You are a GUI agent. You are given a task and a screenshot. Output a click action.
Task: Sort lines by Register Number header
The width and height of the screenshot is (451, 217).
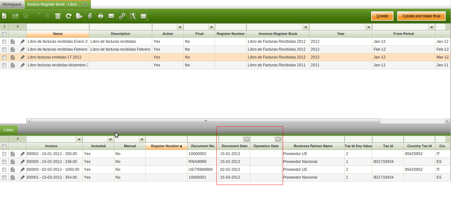(x=166, y=146)
